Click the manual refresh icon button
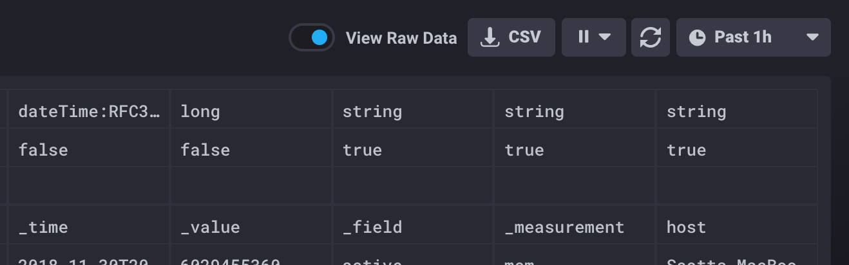Screen dimensions: 849x265 point(651,37)
